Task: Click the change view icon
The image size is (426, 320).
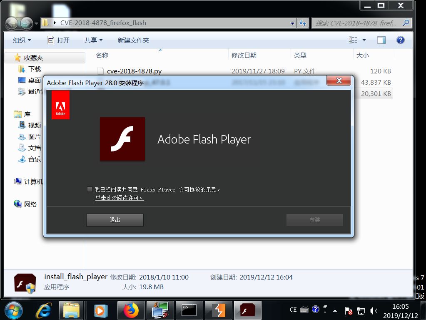Action: (x=353, y=40)
